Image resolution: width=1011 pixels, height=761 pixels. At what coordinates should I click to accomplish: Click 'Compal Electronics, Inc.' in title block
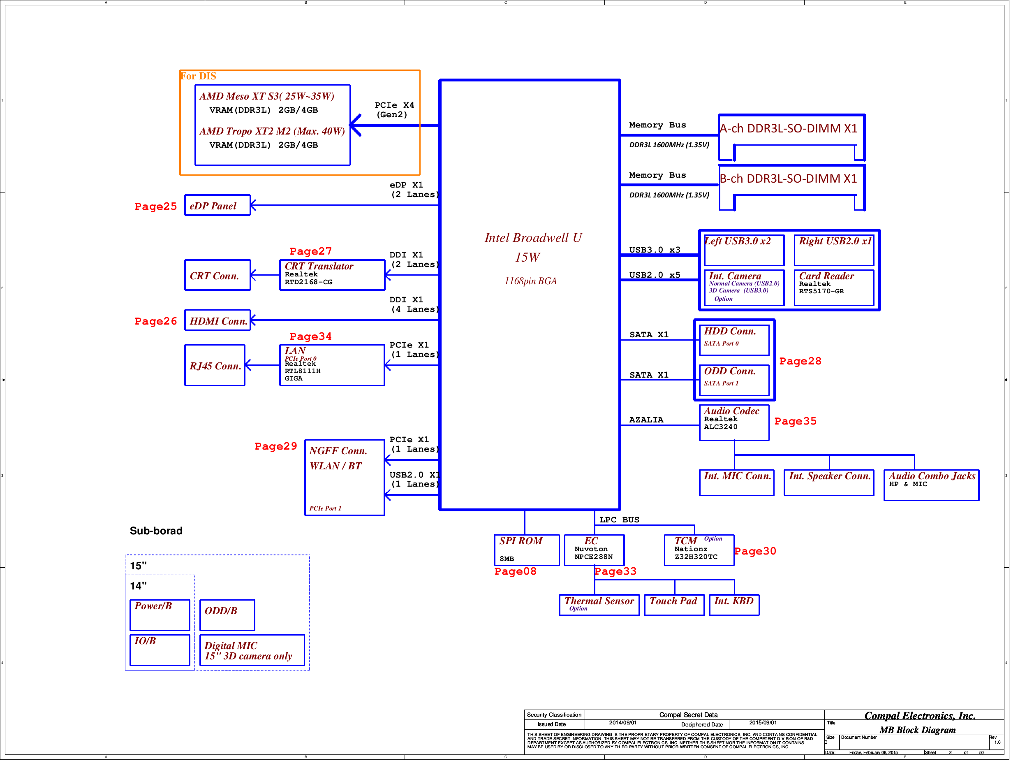tap(920, 716)
